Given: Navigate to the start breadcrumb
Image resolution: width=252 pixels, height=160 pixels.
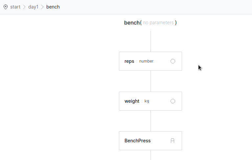Looking at the screenshot, I should coord(15,7).
